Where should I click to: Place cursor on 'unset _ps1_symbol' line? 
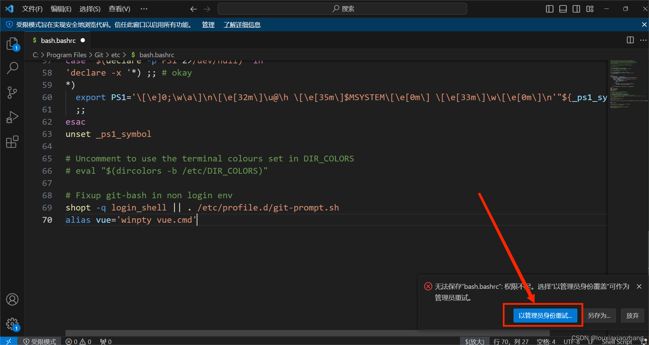coord(108,134)
